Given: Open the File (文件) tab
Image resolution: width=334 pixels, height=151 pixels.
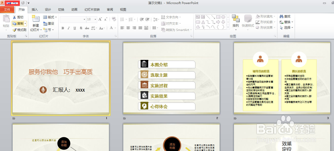Looking at the screenshot, I should [x=7, y=10].
